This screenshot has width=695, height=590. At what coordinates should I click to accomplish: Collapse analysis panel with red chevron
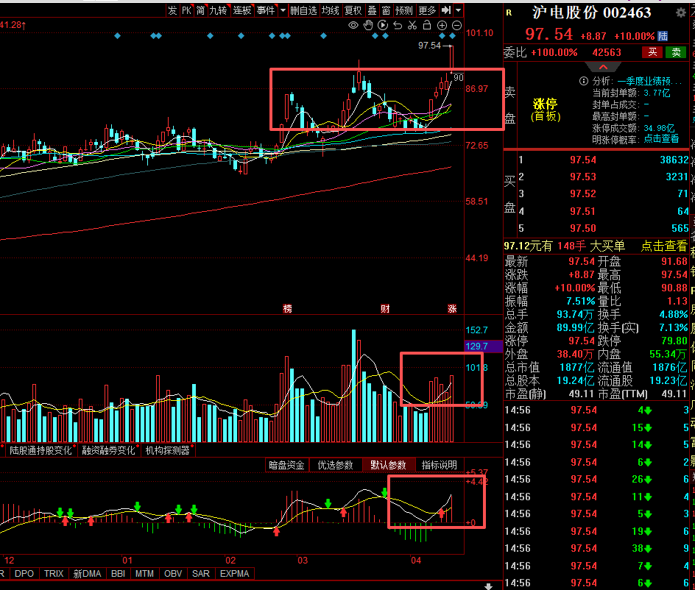tap(603, 68)
